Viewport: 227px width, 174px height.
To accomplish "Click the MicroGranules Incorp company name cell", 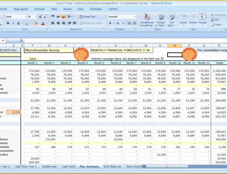I will click(49, 50).
